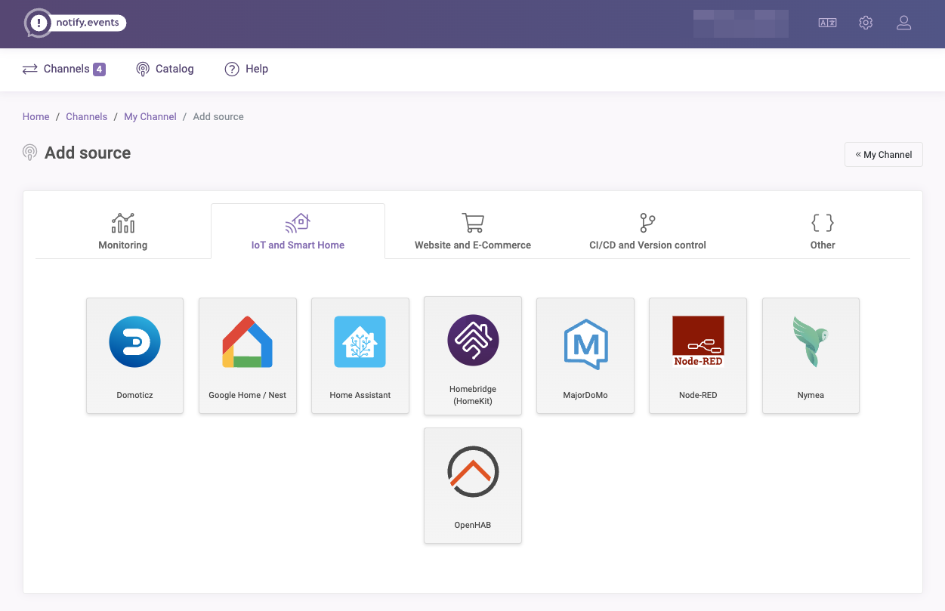The width and height of the screenshot is (945, 611).
Task: Select the IoT and Smart Home tab
Action: click(298, 231)
